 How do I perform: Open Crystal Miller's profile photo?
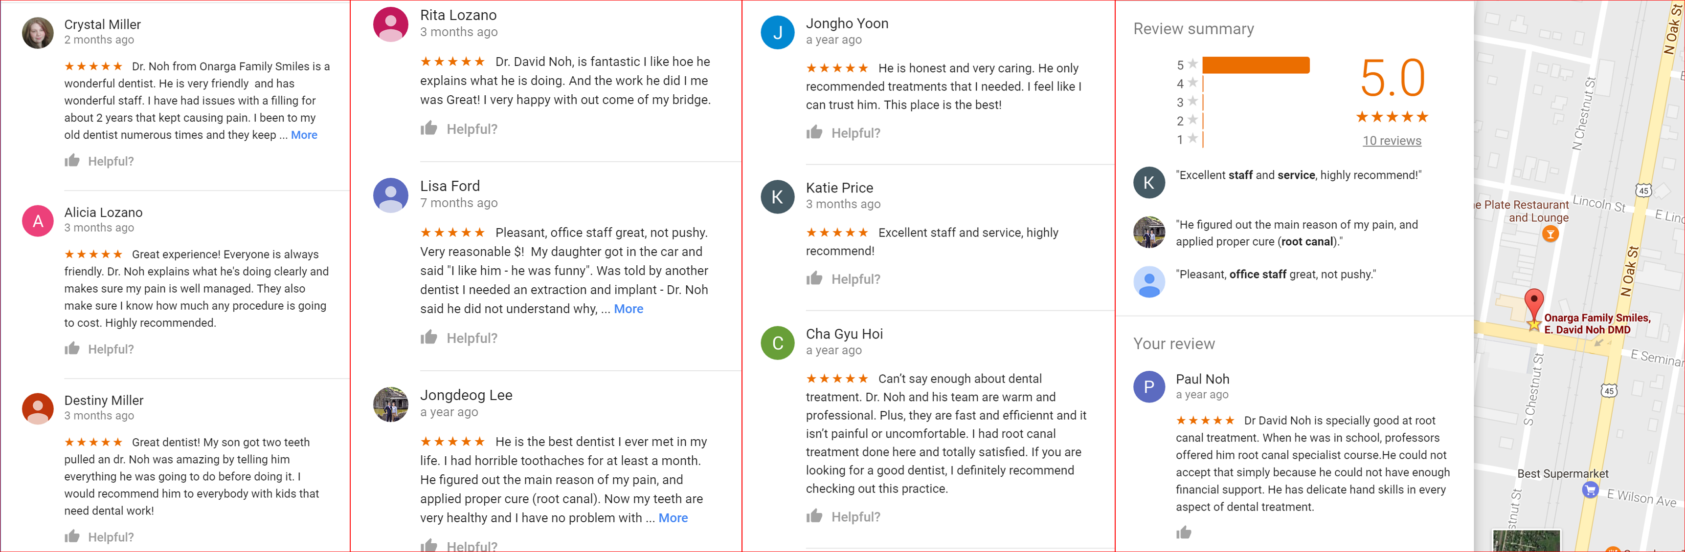38,33
